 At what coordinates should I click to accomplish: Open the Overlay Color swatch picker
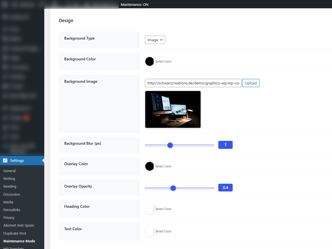coord(149,166)
